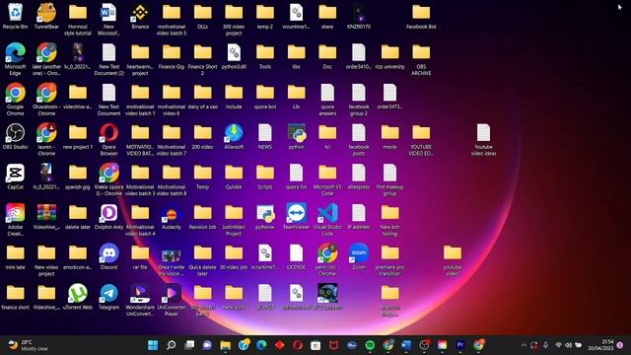Open the volume control in system tray
Image resolution: width=631 pixels, height=355 pixels.
pyautogui.click(x=568, y=345)
